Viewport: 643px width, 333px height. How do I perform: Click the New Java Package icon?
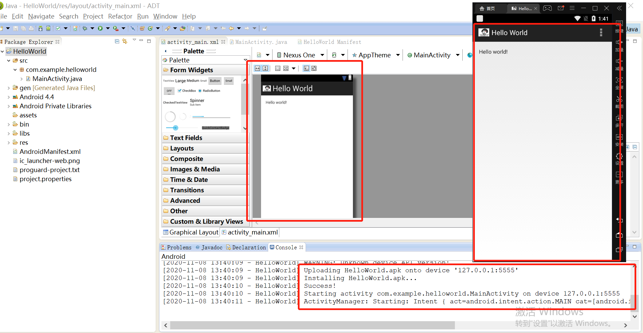point(142,29)
